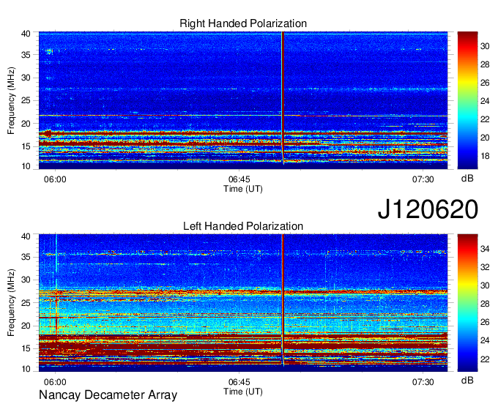The height and width of the screenshot is (404, 498).
Task: Click the 15 MHz tick of Right Handed plot
Action: (26, 146)
